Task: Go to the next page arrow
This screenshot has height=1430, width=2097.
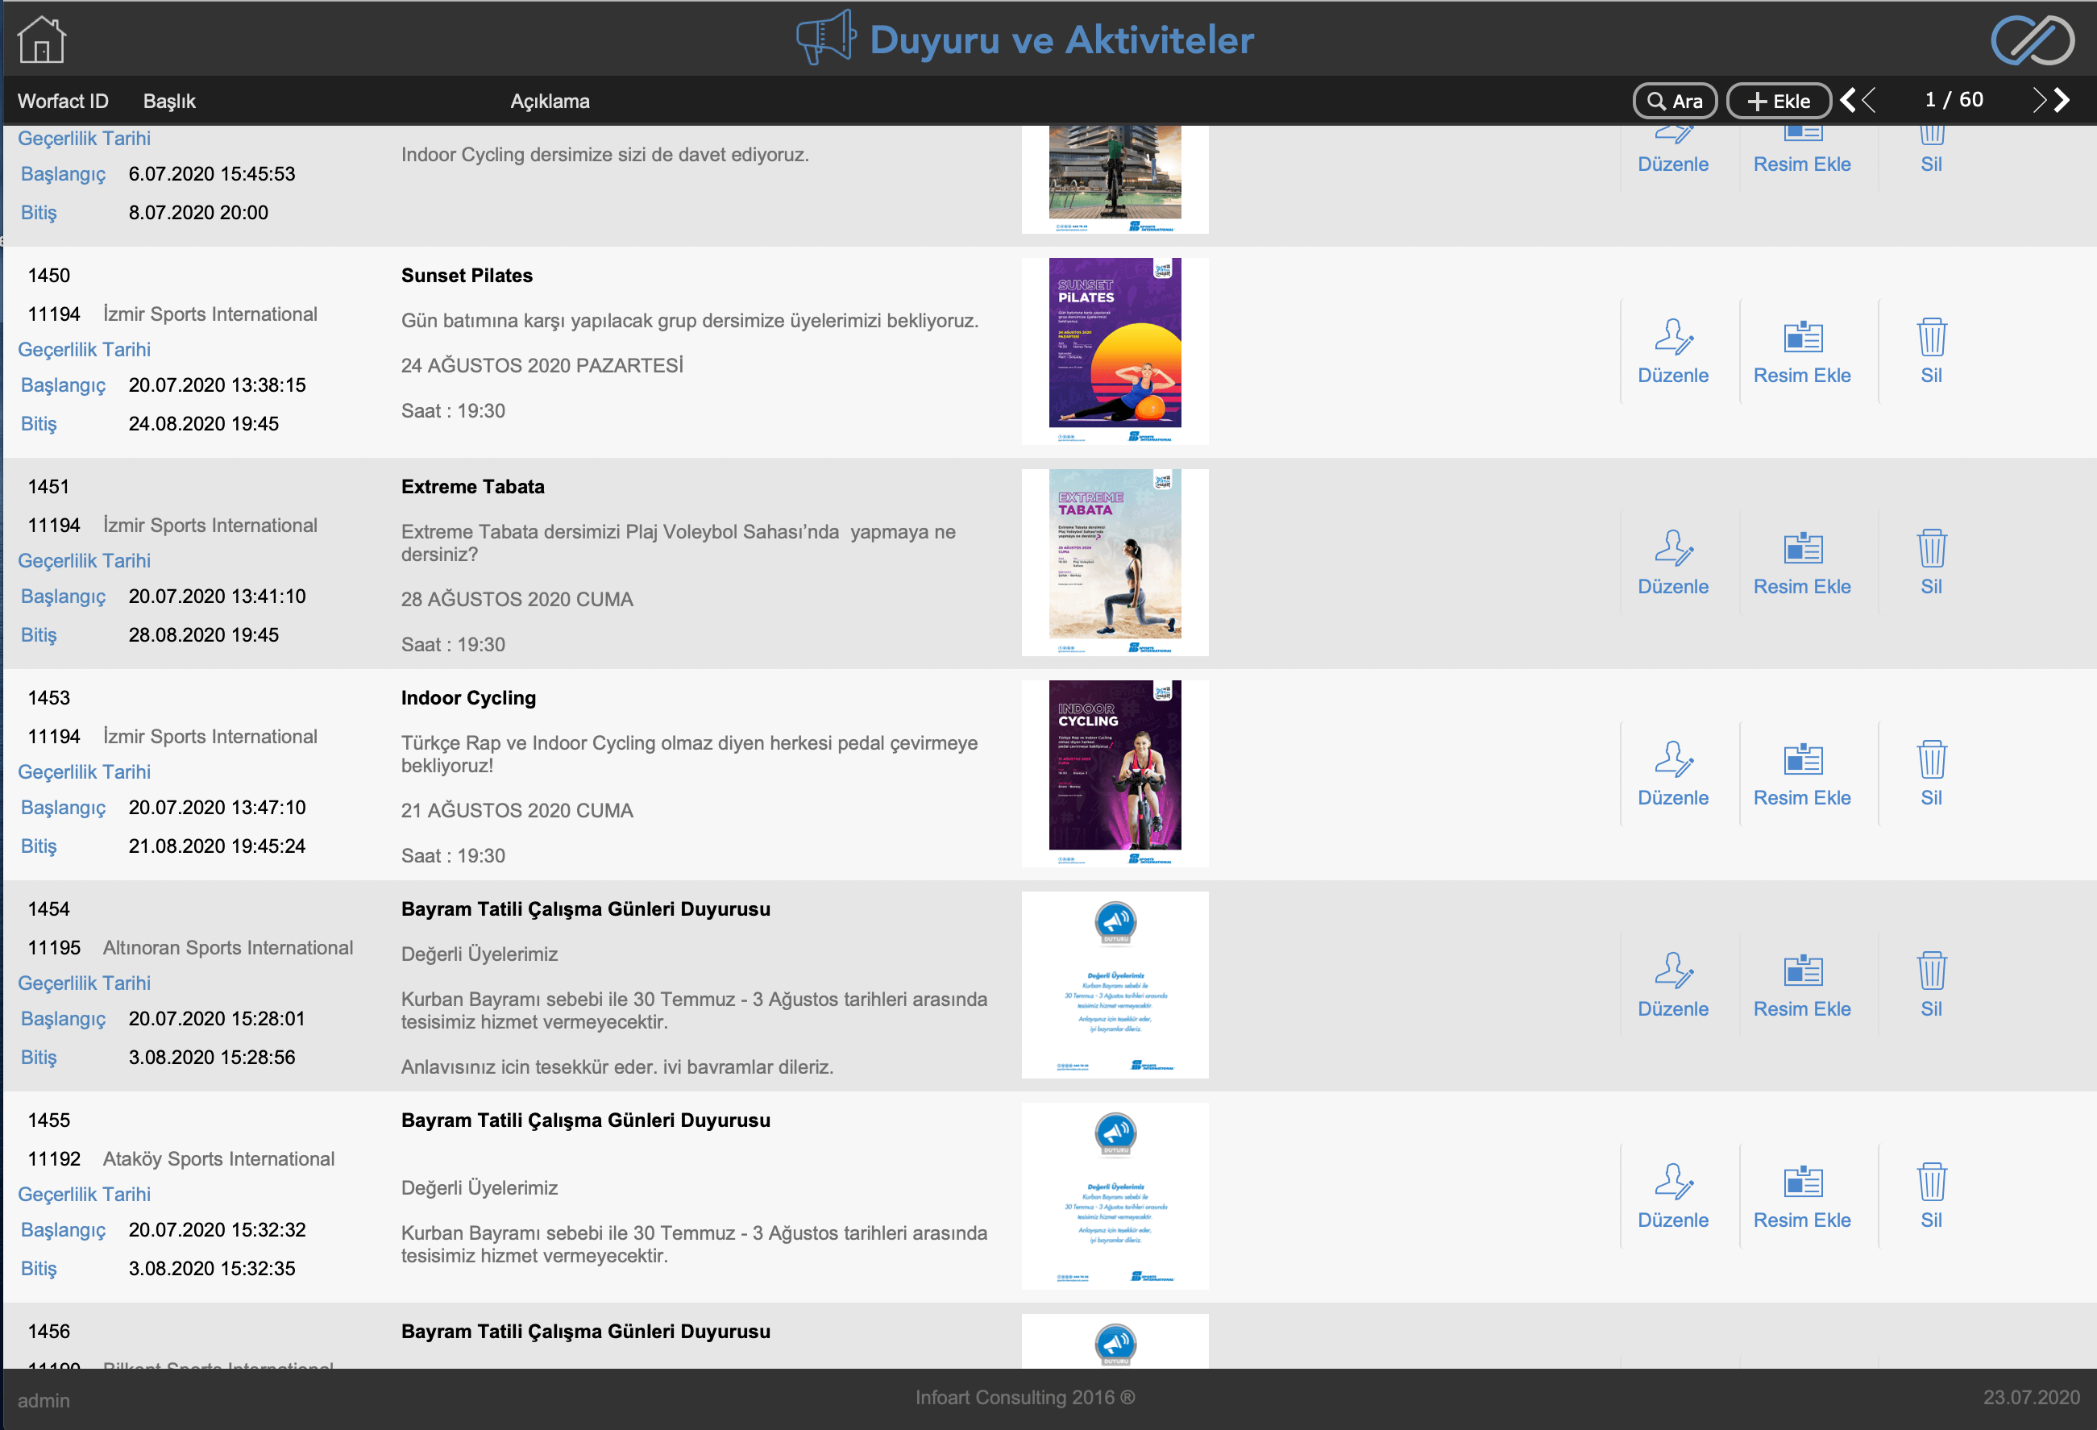Action: (2038, 100)
